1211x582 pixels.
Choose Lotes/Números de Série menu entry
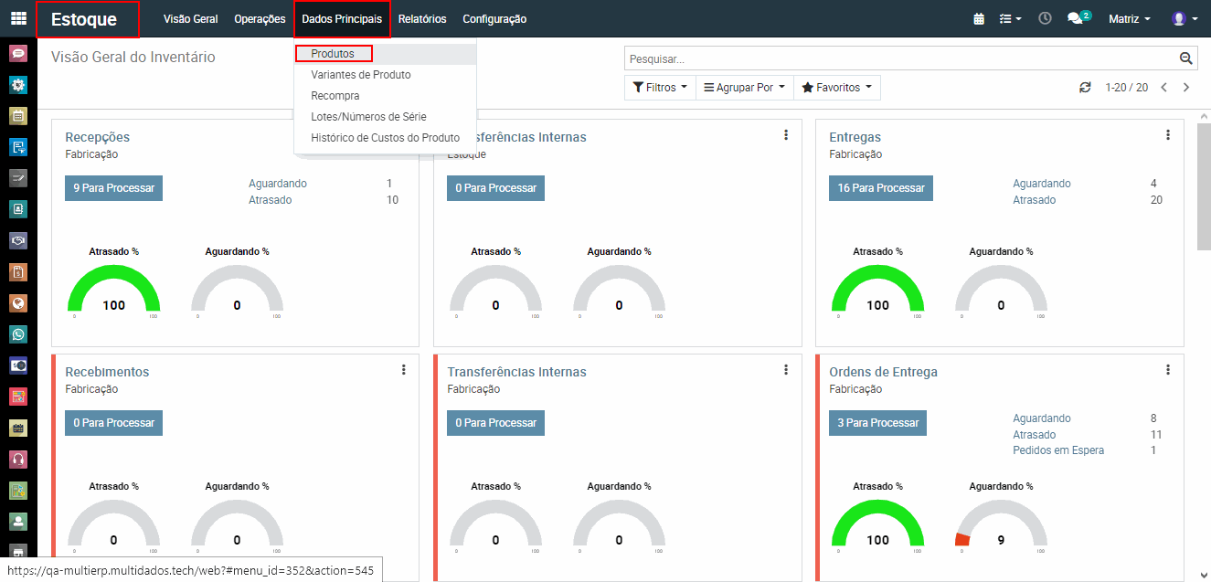[368, 117]
